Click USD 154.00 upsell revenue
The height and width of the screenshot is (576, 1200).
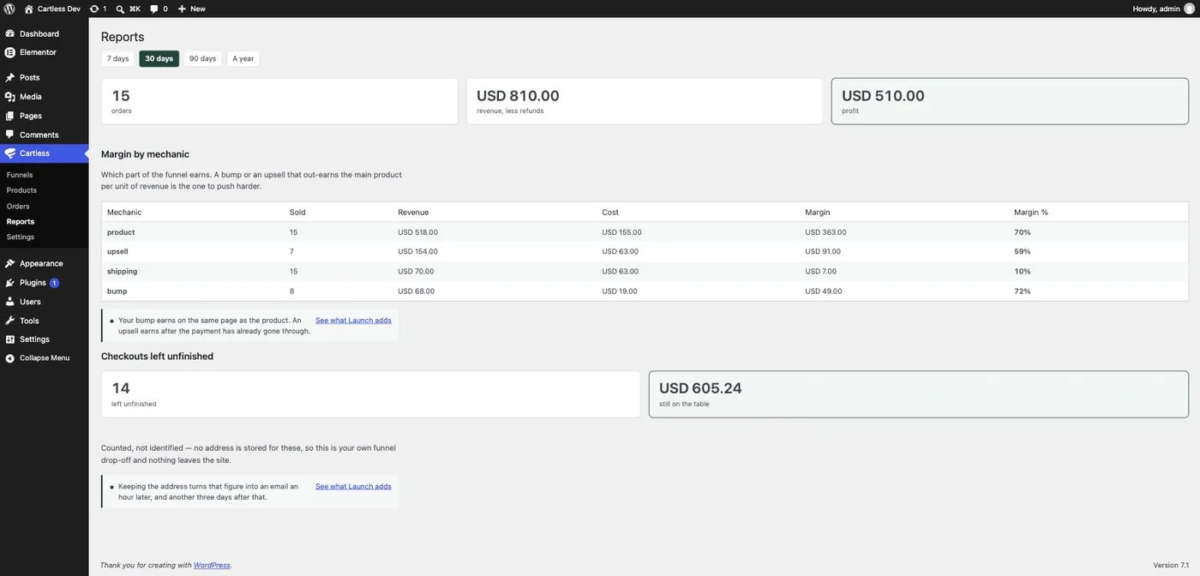pyautogui.click(x=417, y=251)
